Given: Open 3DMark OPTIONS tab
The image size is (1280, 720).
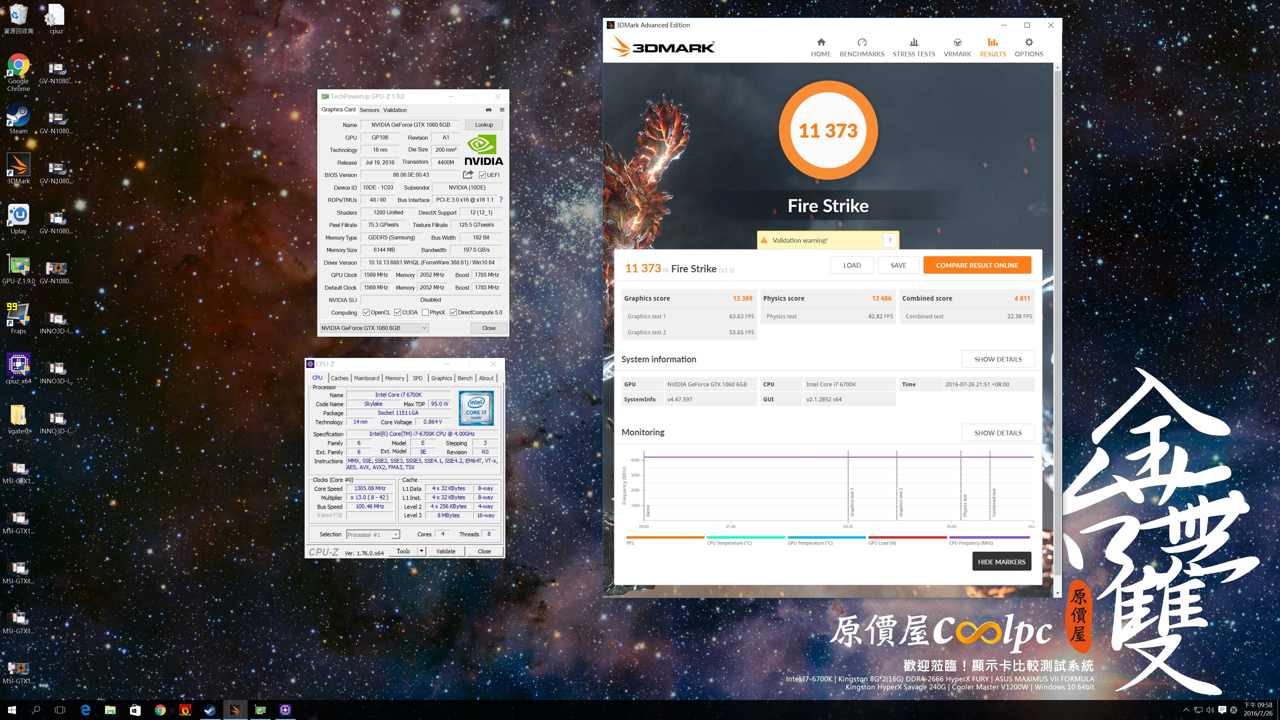Looking at the screenshot, I should click(x=1029, y=48).
